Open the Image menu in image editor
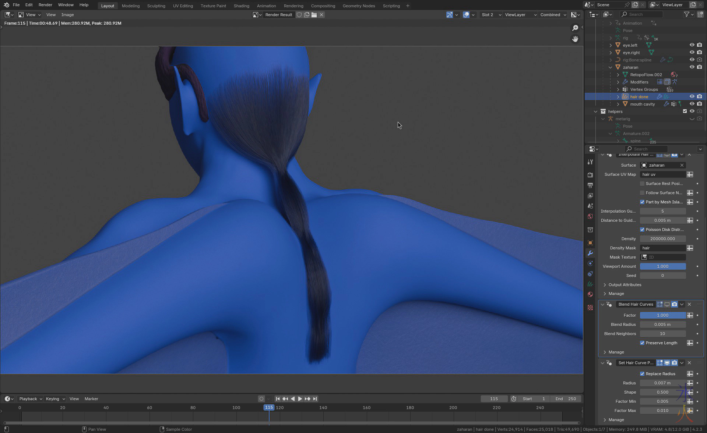Screen dimensions: 707x433 point(67,15)
